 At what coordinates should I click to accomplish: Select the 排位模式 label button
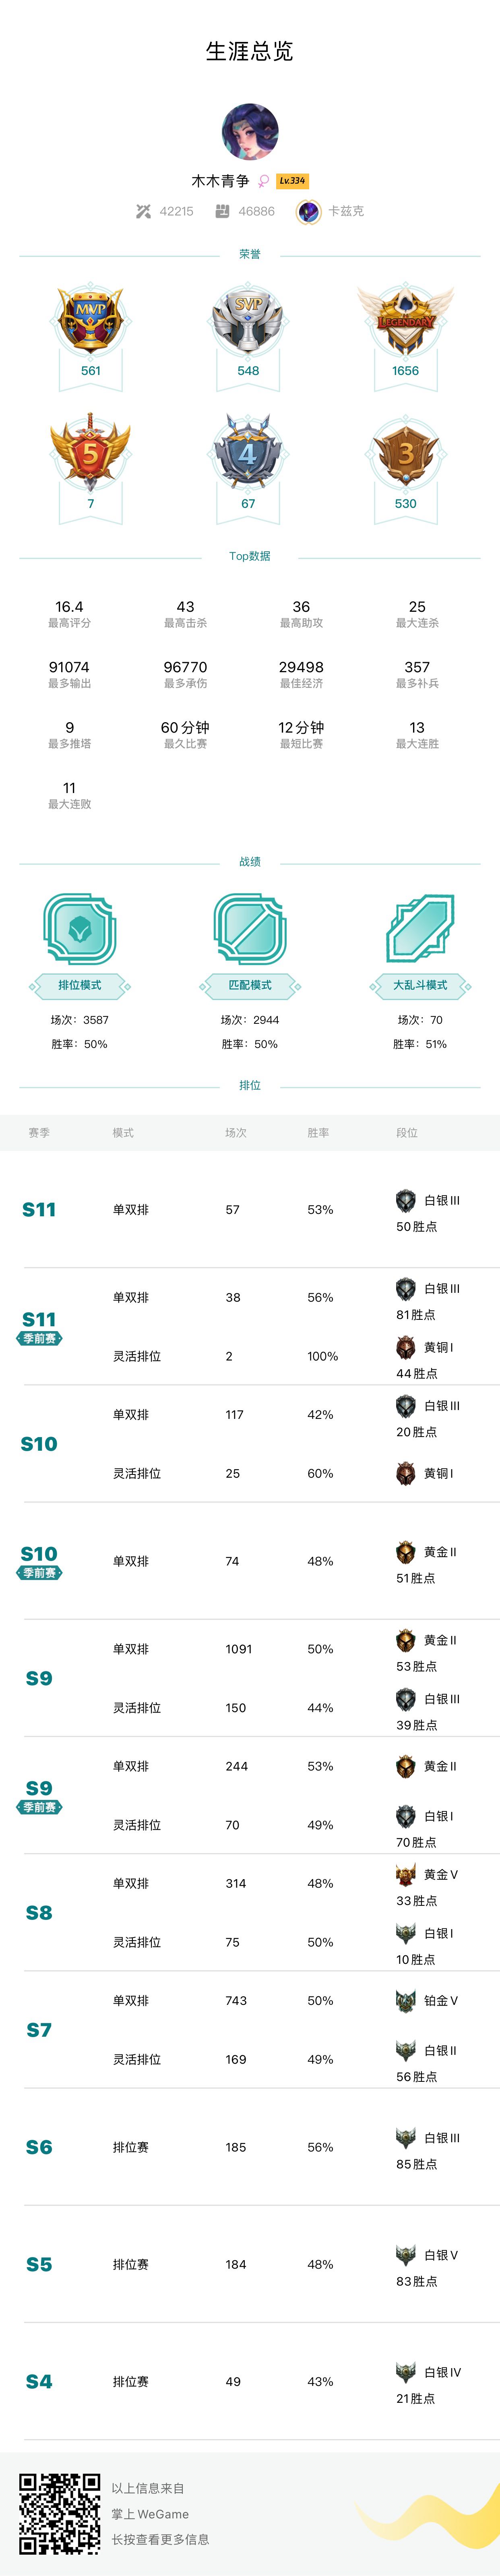80,985
